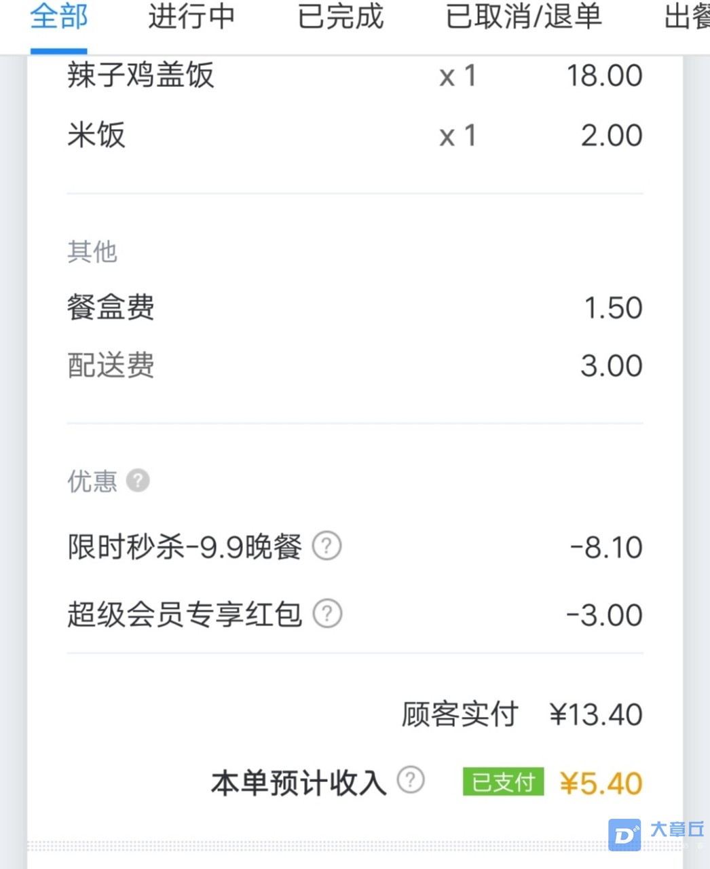The height and width of the screenshot is (869, 710).
Task: Select the 已取消/退单 tab
Action: click(523, 16)
